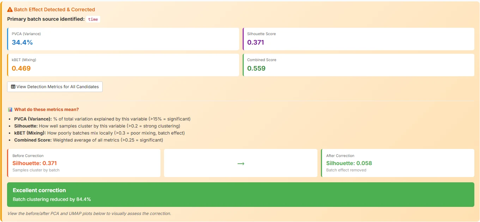Click the table icon in View Detection Metrics button
Image resolution: width=480 pixels, height=222 pixels.
click(x=13, y=87)
